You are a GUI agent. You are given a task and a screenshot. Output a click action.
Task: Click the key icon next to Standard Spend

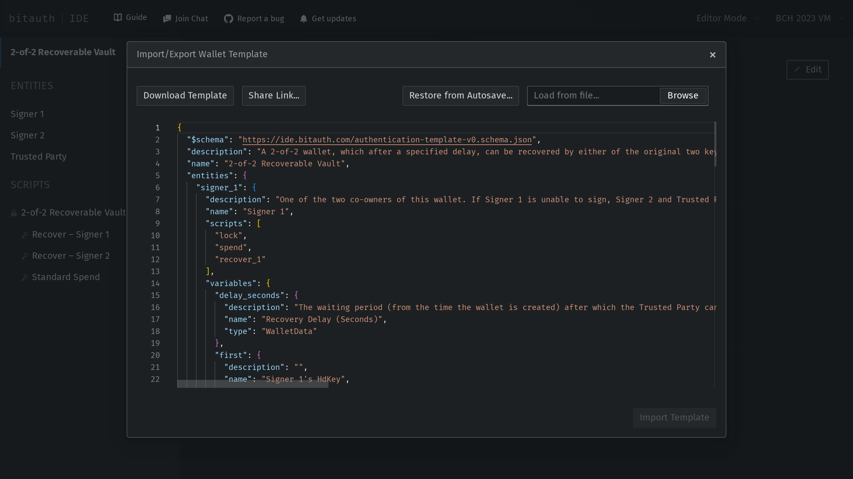point(25,277)
